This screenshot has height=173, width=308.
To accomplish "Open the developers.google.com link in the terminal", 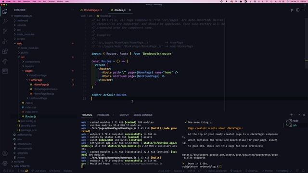I will click(230, 156).
